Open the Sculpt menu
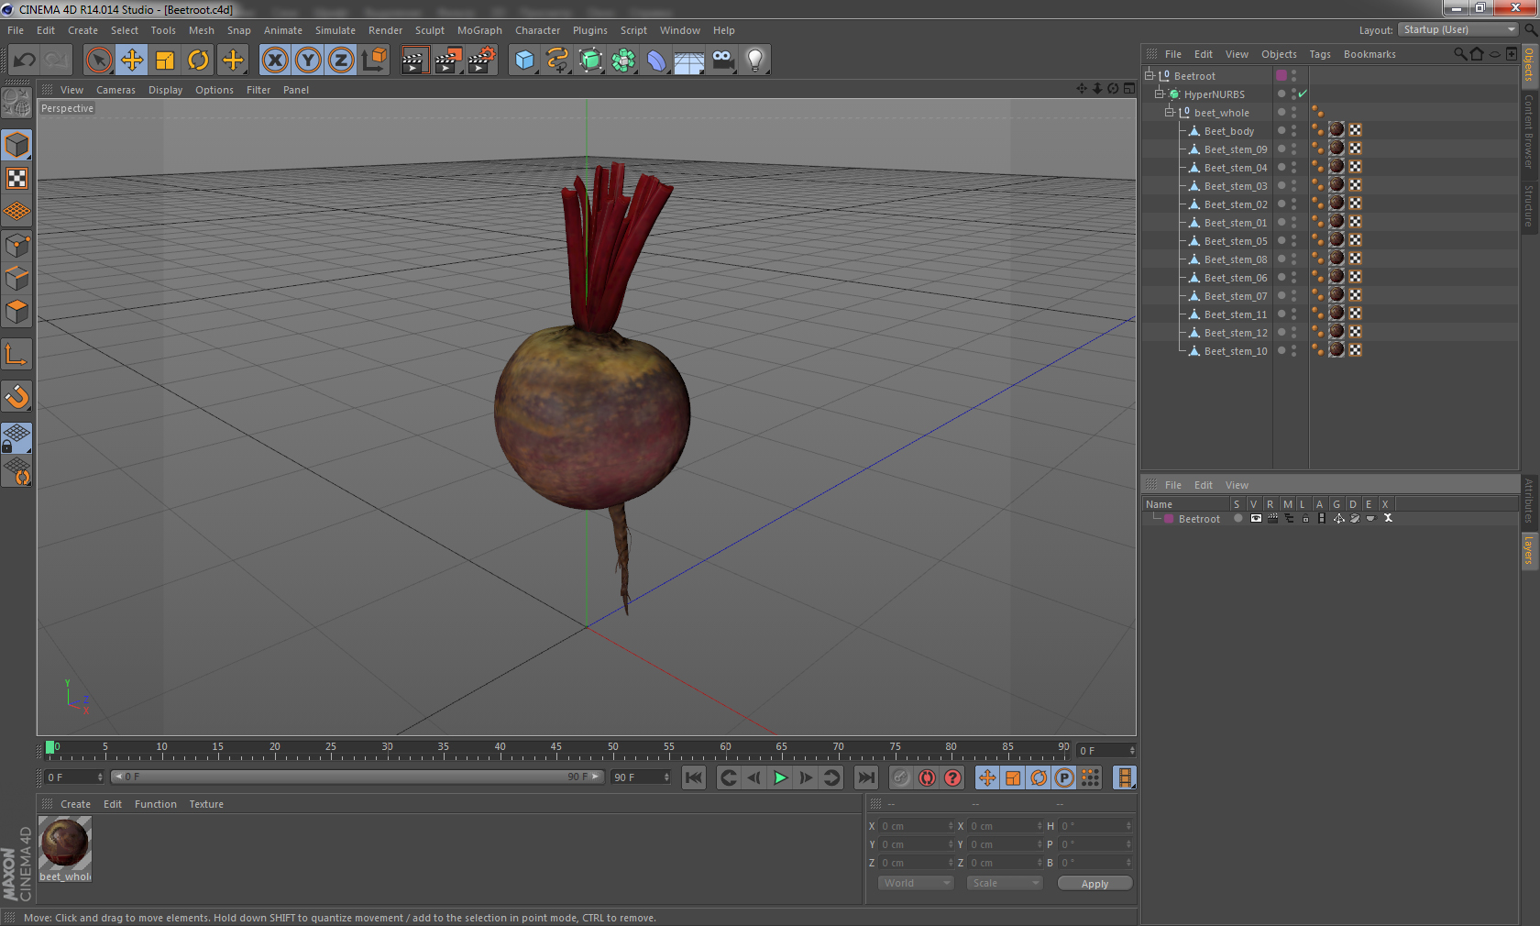 [429, 30]
